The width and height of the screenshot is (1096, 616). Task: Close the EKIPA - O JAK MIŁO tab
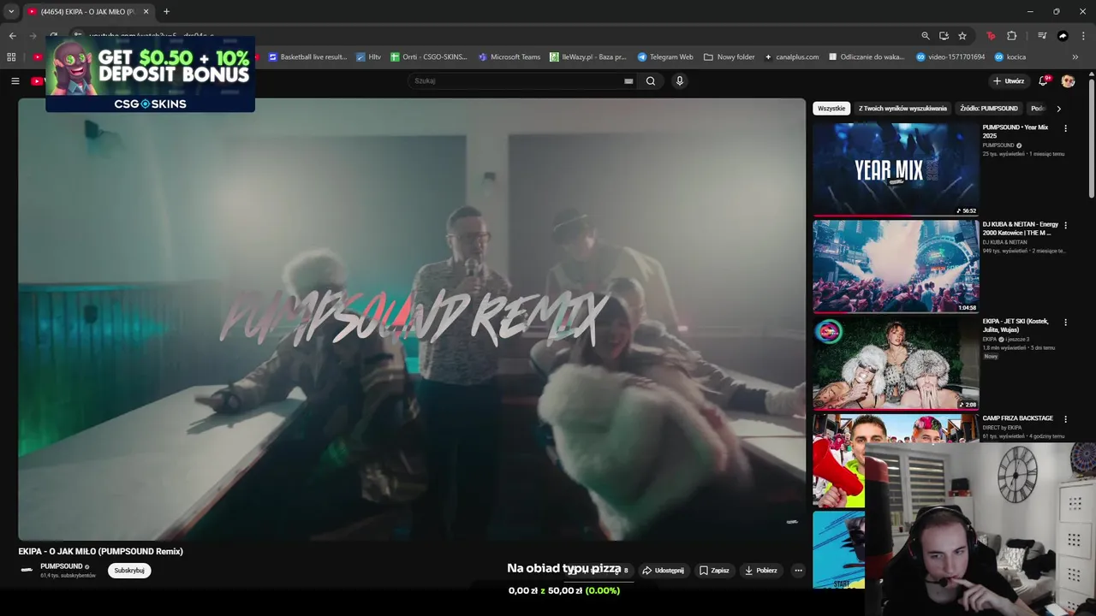coord(146,11)
